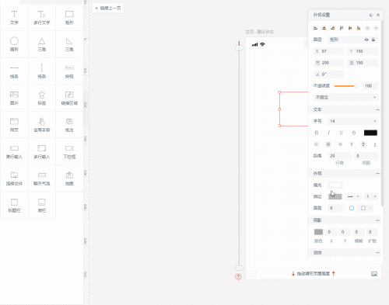Click the align left edges icon
The image size is (389, 305).
point(315,28)
